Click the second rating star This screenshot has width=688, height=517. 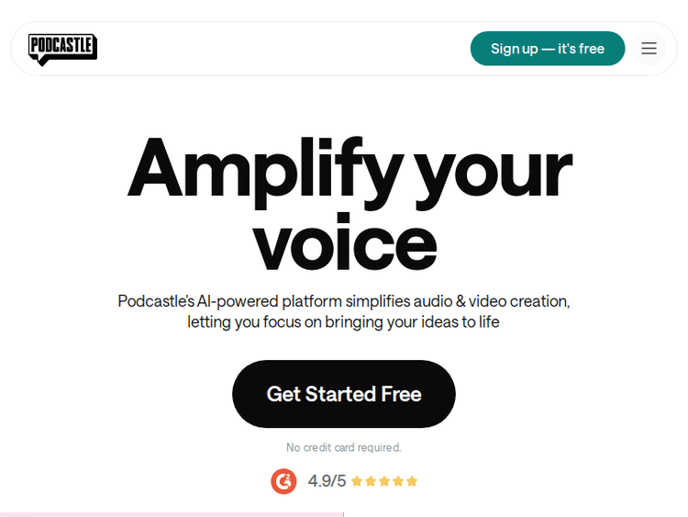click(x=371, y=481)
